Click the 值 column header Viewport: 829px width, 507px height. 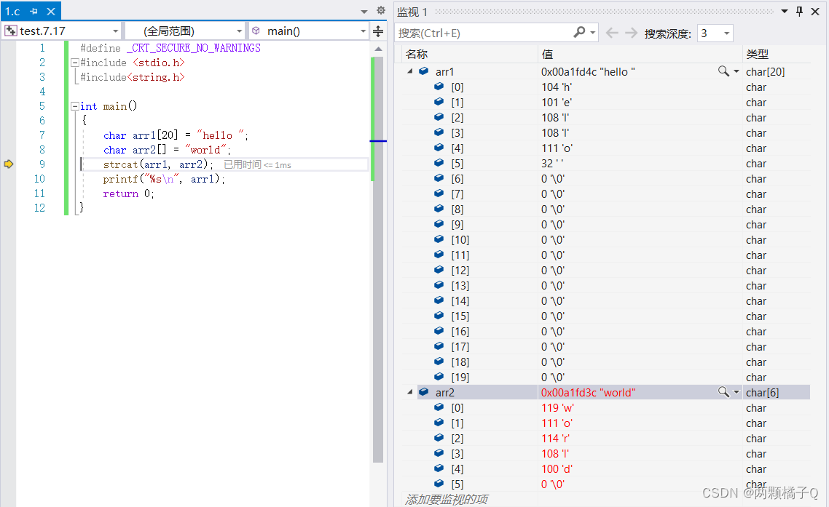click(x=547, y=54)
